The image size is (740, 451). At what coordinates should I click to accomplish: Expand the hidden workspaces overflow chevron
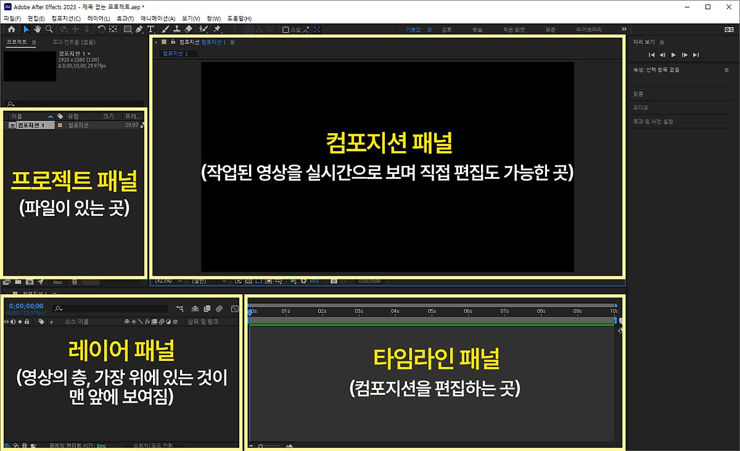tap(623, 29)
